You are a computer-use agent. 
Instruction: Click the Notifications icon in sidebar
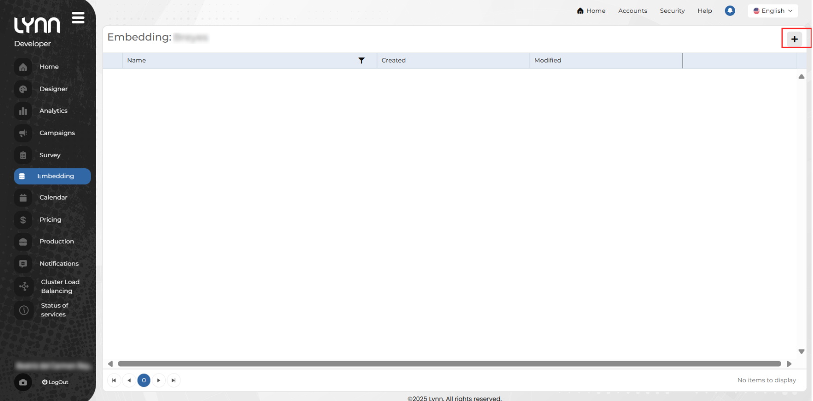pos(23,264)
